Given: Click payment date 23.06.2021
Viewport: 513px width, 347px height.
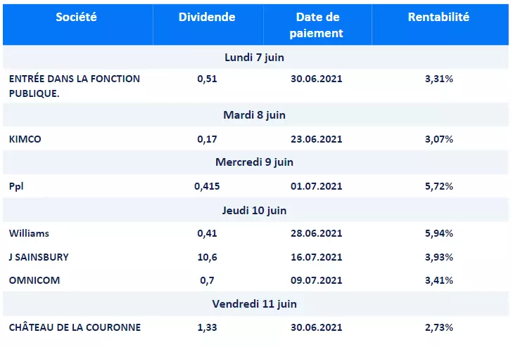Looking at the screenshot, I should [317, 139].
